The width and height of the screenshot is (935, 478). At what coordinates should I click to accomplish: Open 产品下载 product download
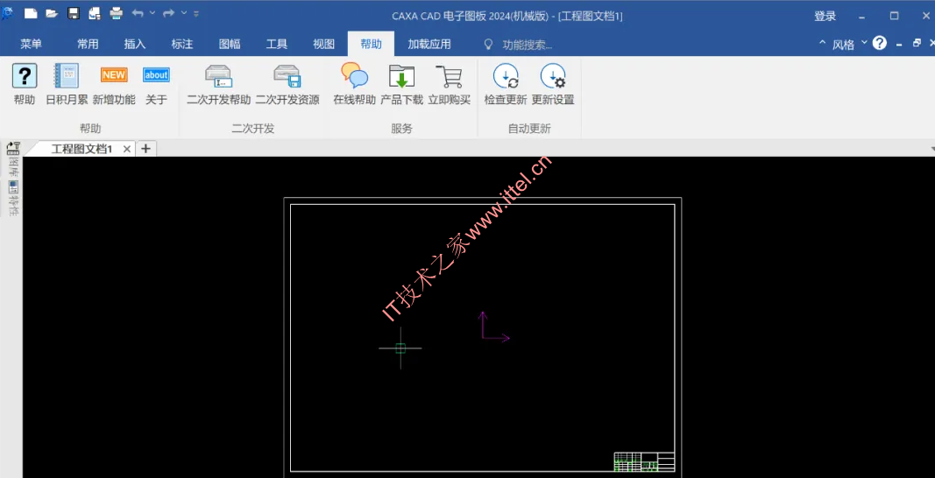[x=402, y=84]
